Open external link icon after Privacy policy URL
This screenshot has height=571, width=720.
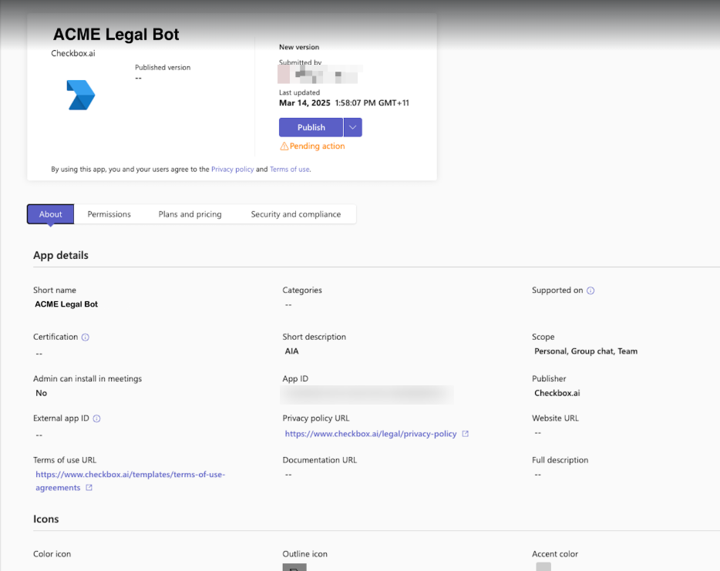click(x=465, y=434)
